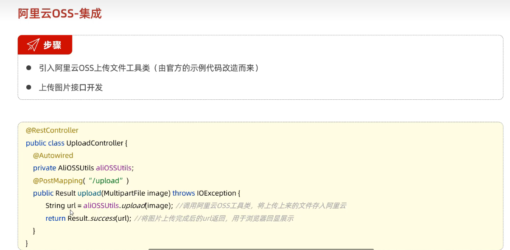The width and height of the screenshot is (510, 250).
Task: Click the "/upload" path string
Action: point(106,180)
